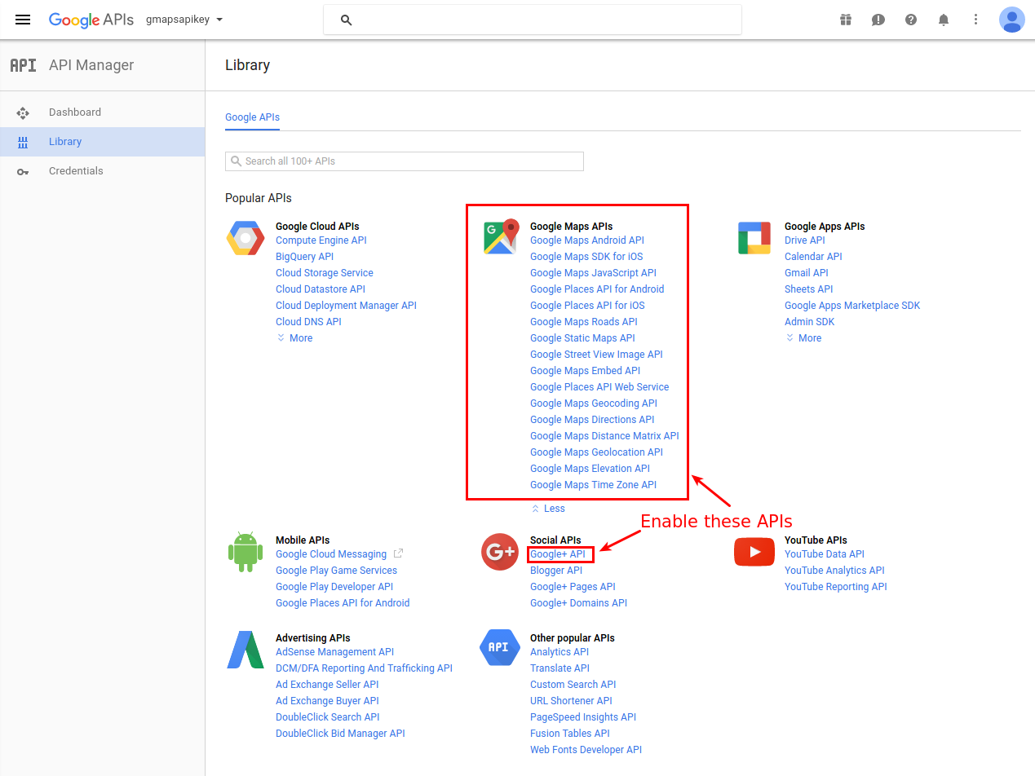The width and height of the screenshot is (1035, 776).
Task: Open the Drive API link
Action: tap(805, 240)
